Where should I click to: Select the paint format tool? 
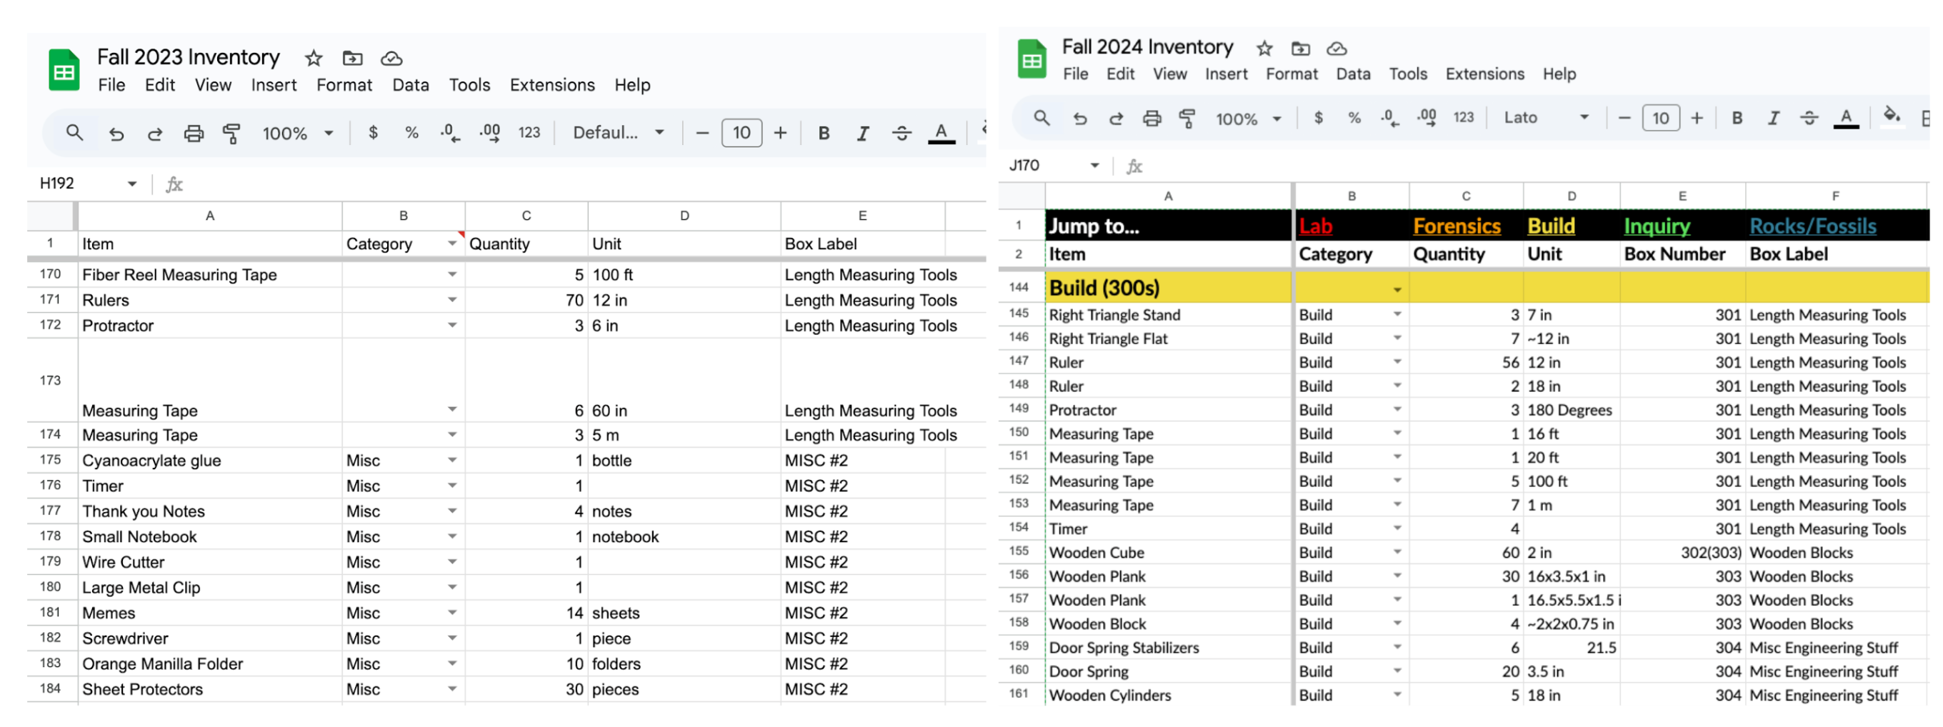[x=231, y=133]
